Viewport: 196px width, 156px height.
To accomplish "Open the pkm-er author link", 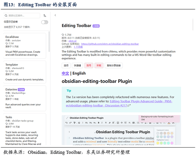I will pos(73,41).
